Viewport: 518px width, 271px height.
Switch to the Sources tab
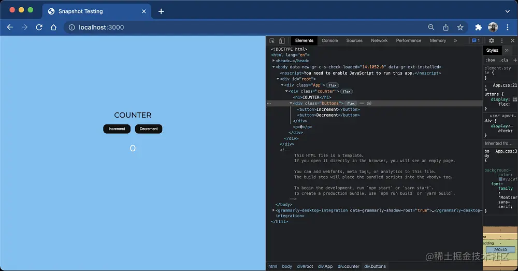click(x=354, y=40)
